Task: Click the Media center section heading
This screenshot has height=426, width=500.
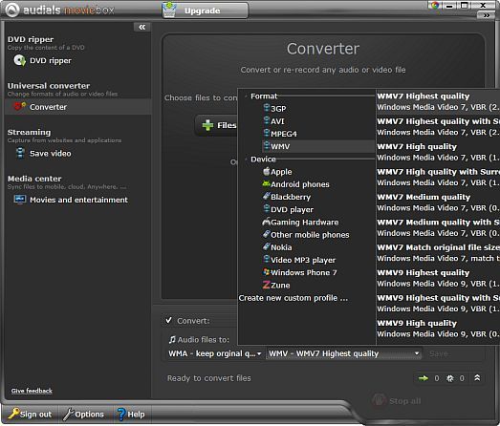Action: coord(34,179)
